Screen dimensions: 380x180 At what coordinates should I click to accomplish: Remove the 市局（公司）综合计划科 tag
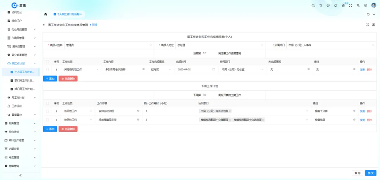pyautogui.click(x=230, y=111)
